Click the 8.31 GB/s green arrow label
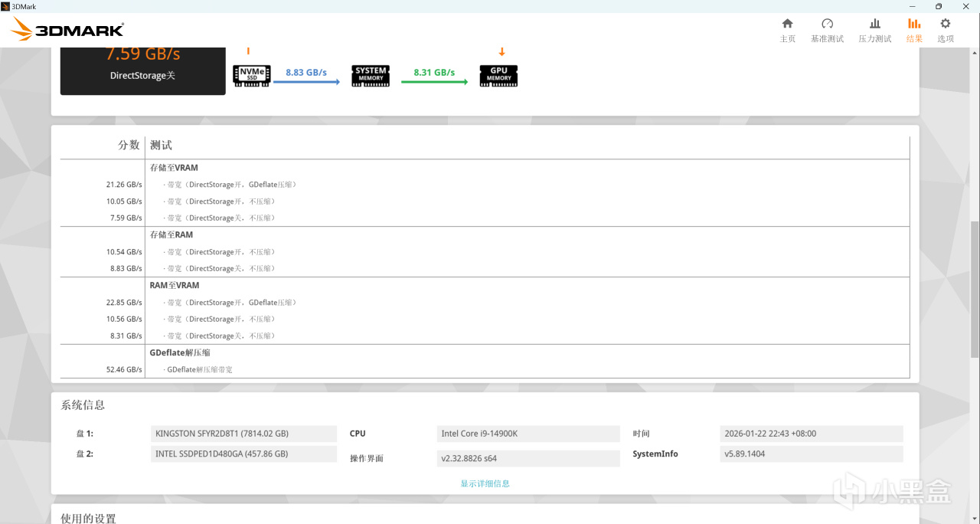 coord(434,73)
